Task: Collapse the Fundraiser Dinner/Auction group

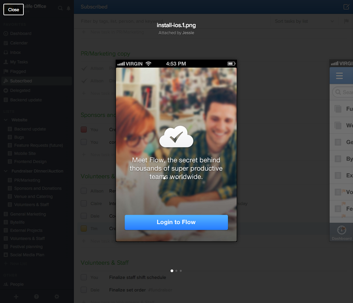Action: pos(6,171)
